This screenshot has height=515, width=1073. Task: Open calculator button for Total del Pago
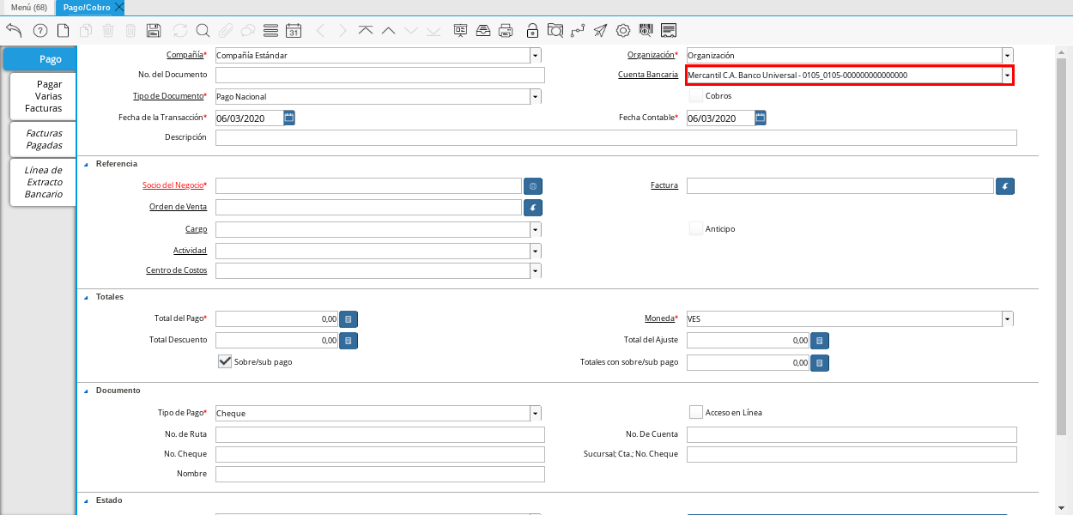(349, 318)
